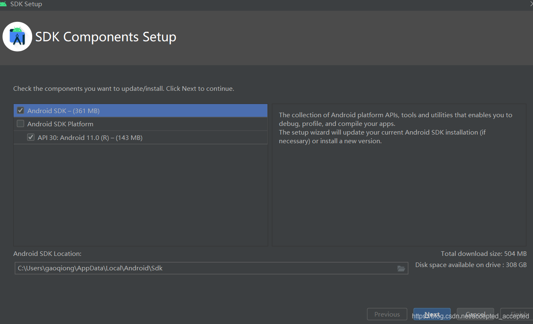Image resolution: width=533 pixels, height=324 pixels.
Task: Click the Android Studio logo icon
Action: (17, 36)
